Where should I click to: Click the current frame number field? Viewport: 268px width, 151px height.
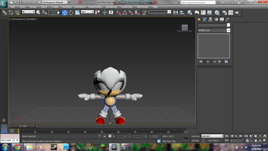tap(236, 140)
